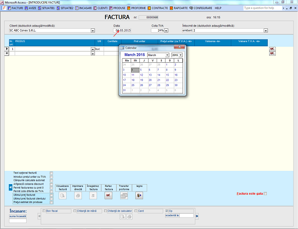
Task: Open the FACTURI menu
Action: coord(16,8)
